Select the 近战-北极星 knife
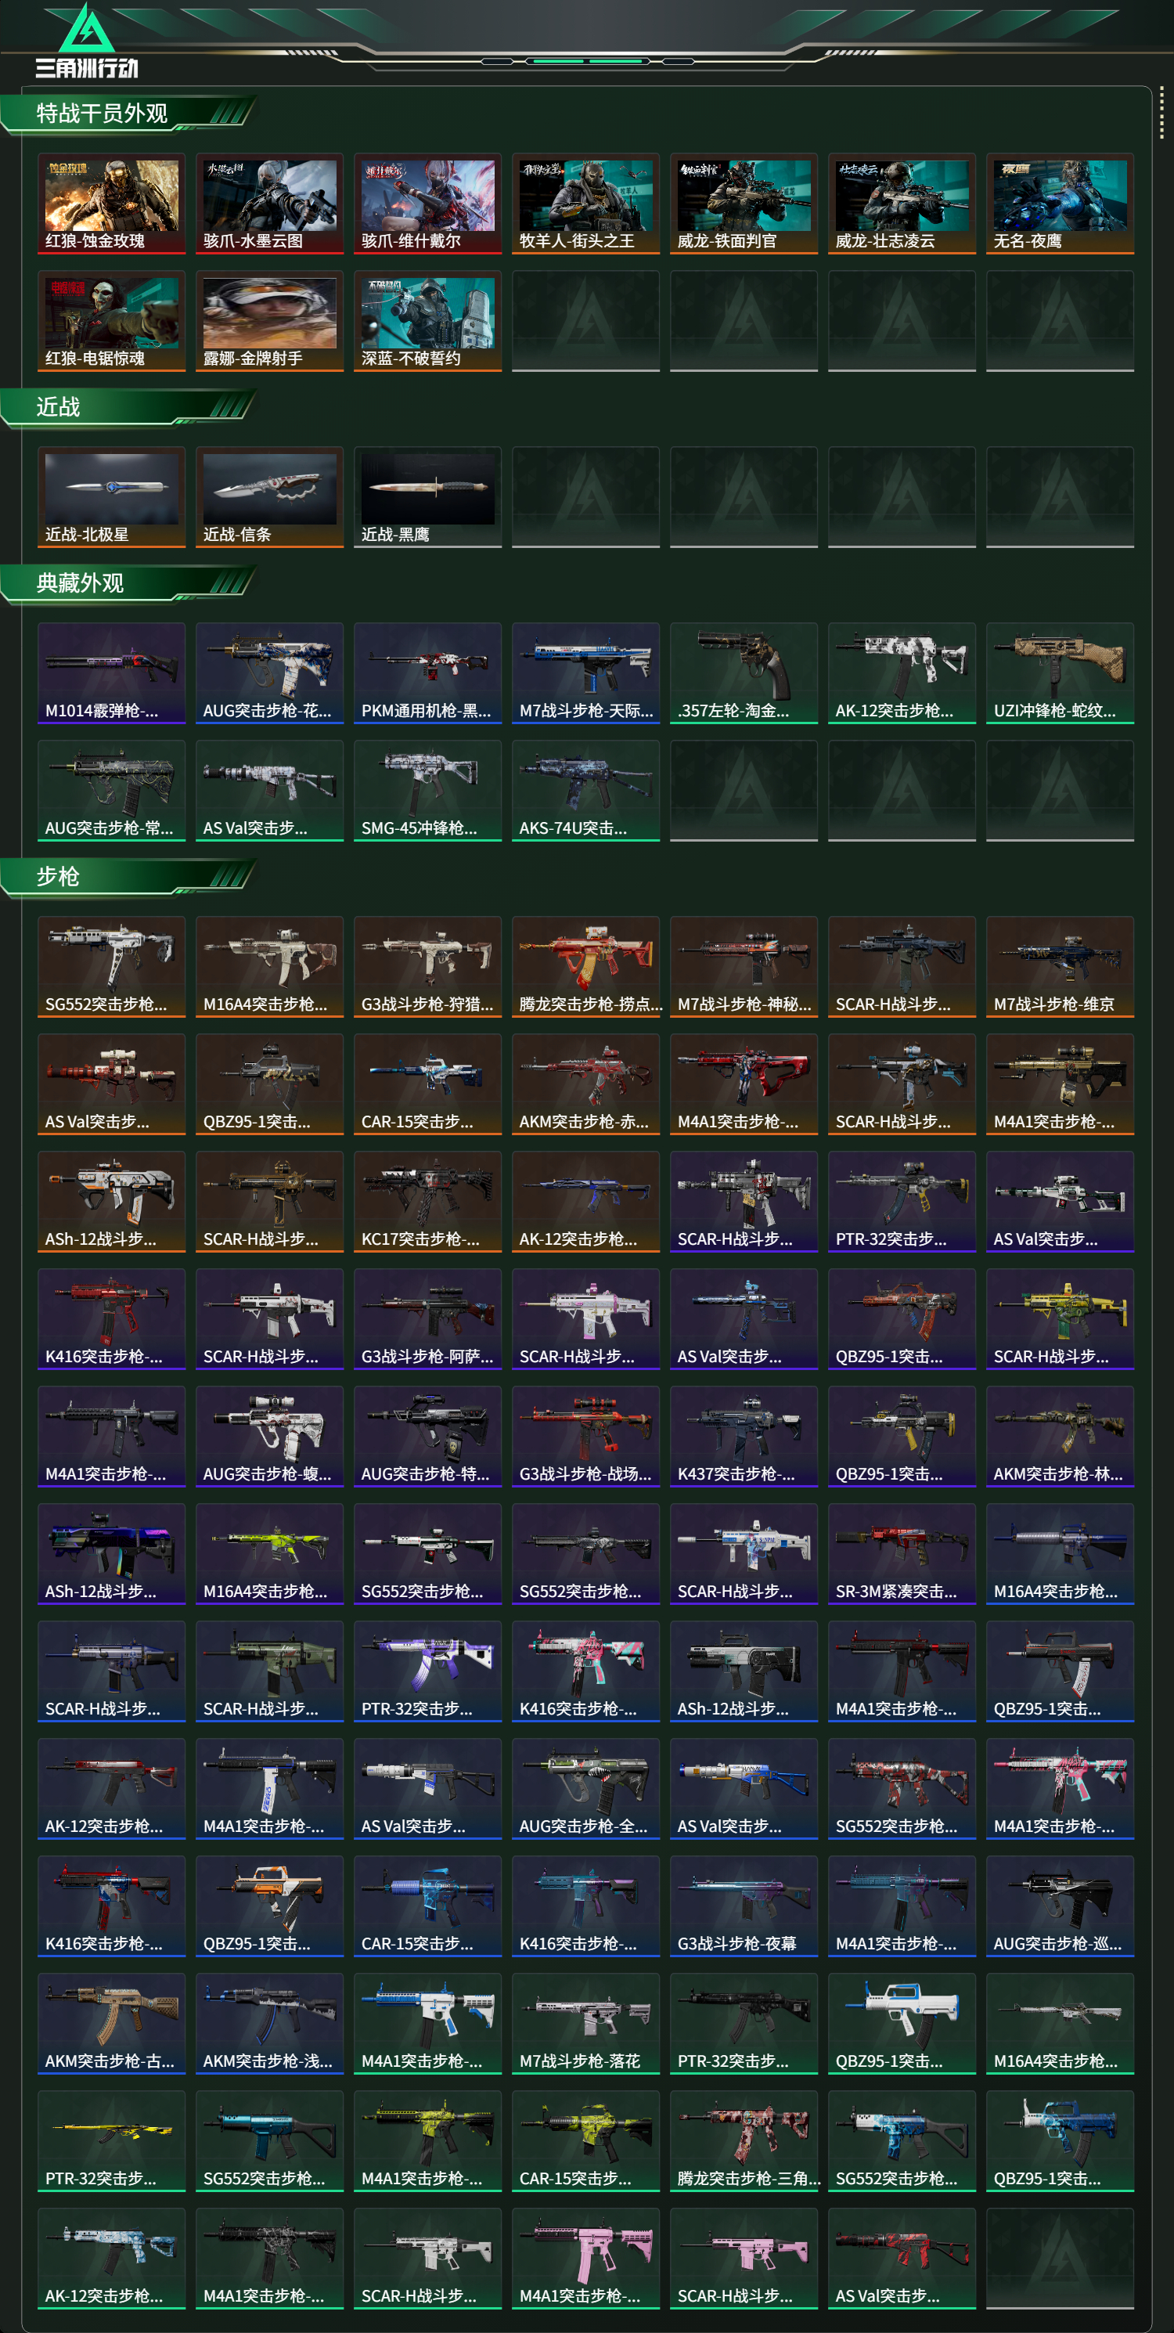 pyautogui.click(x=111, y=497)
